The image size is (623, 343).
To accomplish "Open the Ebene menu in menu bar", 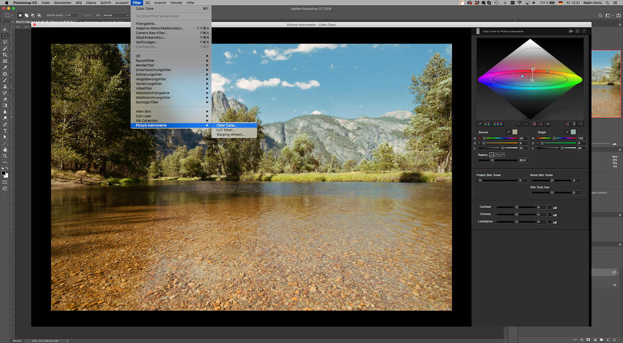I will [x=91, y=3].
